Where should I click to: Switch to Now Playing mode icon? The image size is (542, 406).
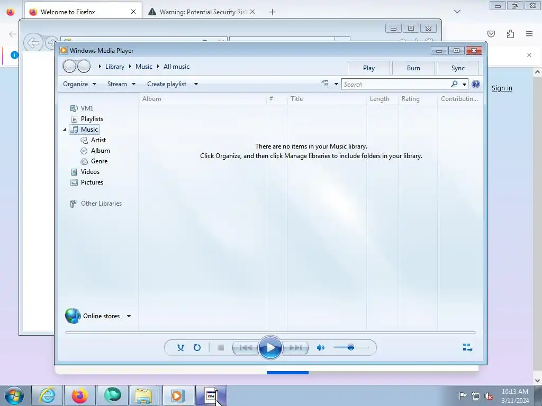click(x=467, y=347)
